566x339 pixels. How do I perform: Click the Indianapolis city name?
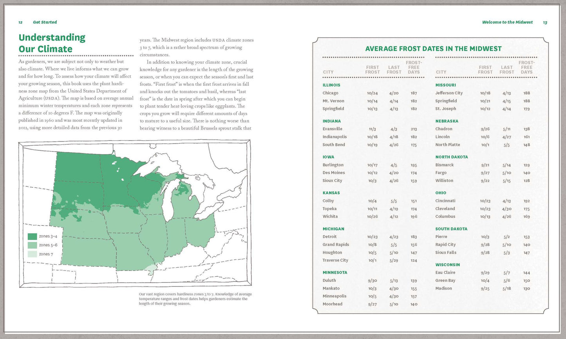coord(335,137)
